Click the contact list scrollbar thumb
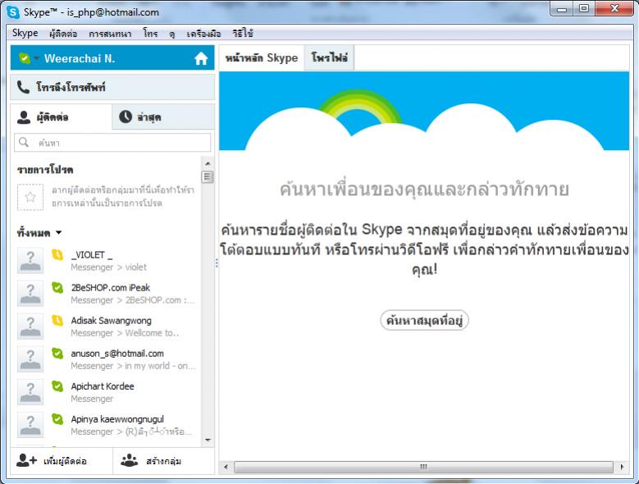 click(208, 177)
